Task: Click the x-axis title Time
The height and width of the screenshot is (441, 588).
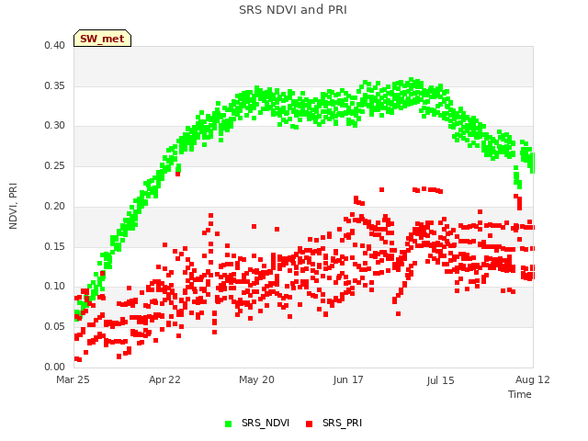Action: pyautogui.click(x=520, y=394)
